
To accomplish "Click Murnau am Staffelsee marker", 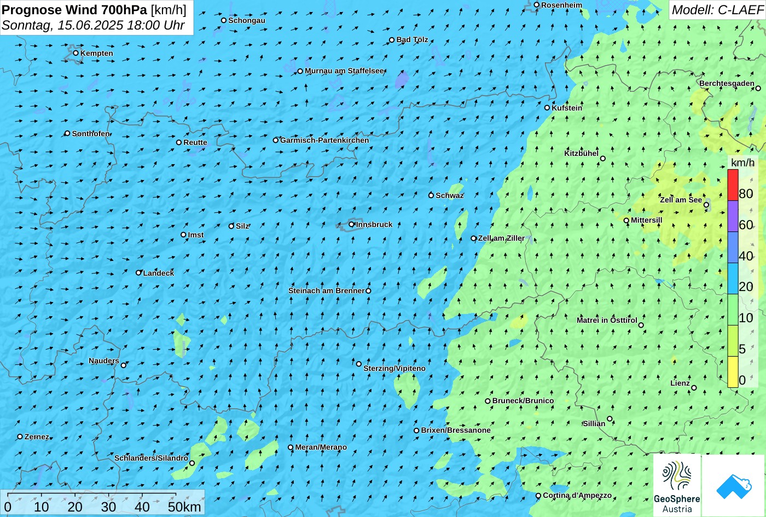I will (x=300, y=71).
